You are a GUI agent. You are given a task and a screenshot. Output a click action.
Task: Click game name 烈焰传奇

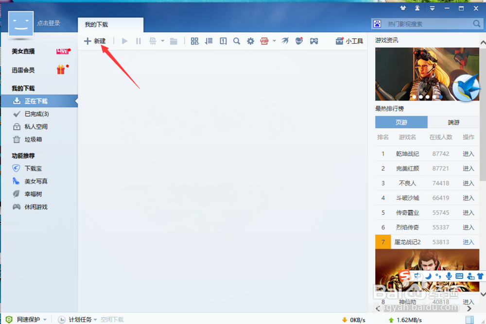tap(407, 227)
